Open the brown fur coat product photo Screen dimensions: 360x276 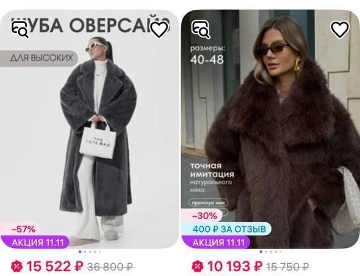(x=270, y=129)
